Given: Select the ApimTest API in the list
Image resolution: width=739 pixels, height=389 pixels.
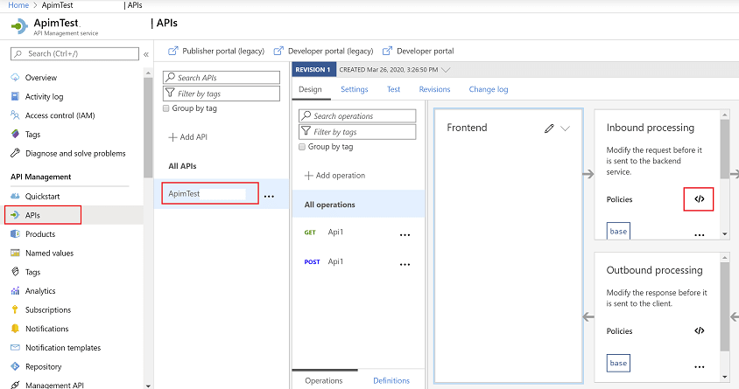Looking at the screenshot, I should coord(210,193).
